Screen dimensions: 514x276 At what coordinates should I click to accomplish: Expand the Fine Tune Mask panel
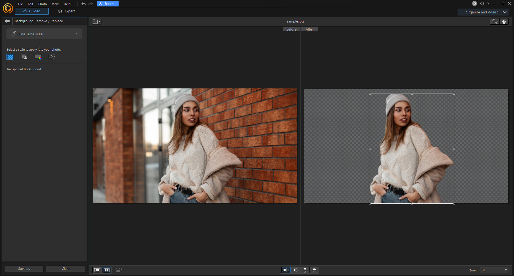(77, 34)
